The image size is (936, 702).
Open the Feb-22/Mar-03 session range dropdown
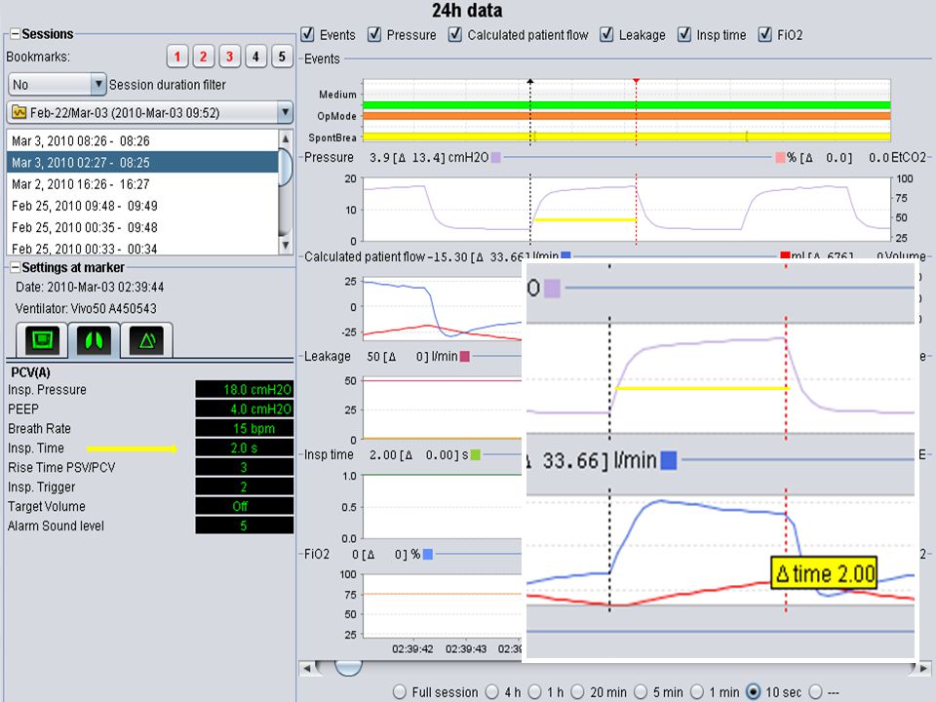coord(150,112)
